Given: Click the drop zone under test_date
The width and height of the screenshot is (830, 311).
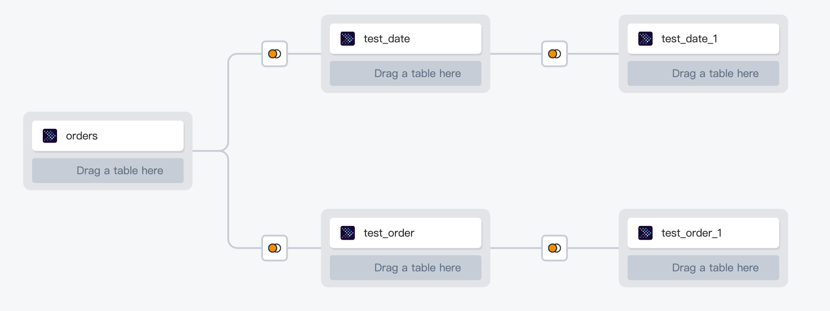Looking at the screenshot, I should [406, 74].
